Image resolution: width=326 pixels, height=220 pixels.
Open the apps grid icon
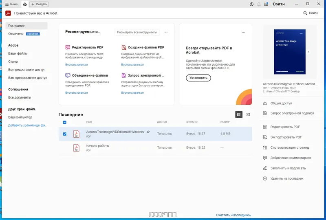266,4
